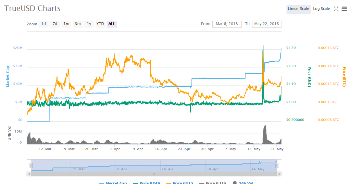Select YTD zoom range
The image size is (350, 185).
click(100, 24)
